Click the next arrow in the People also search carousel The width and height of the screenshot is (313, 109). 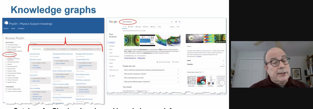pyautogui.click(x=222, y=83)
